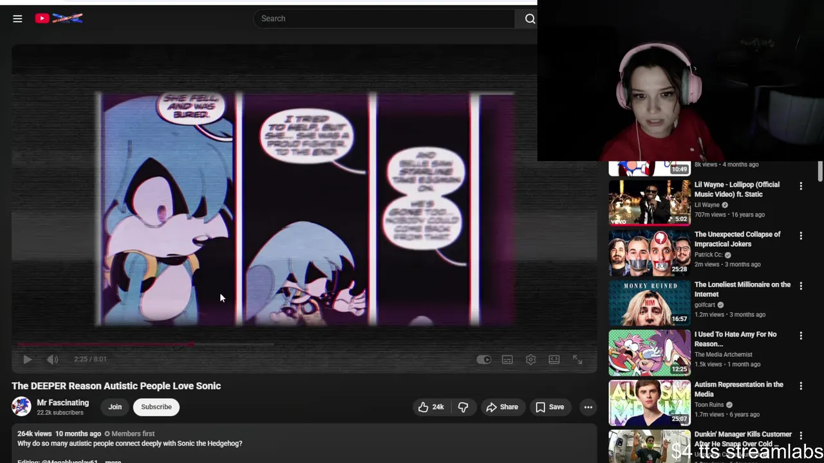
Task: Open I Used To Hate Amy For No Reason title
Action: 735,339
